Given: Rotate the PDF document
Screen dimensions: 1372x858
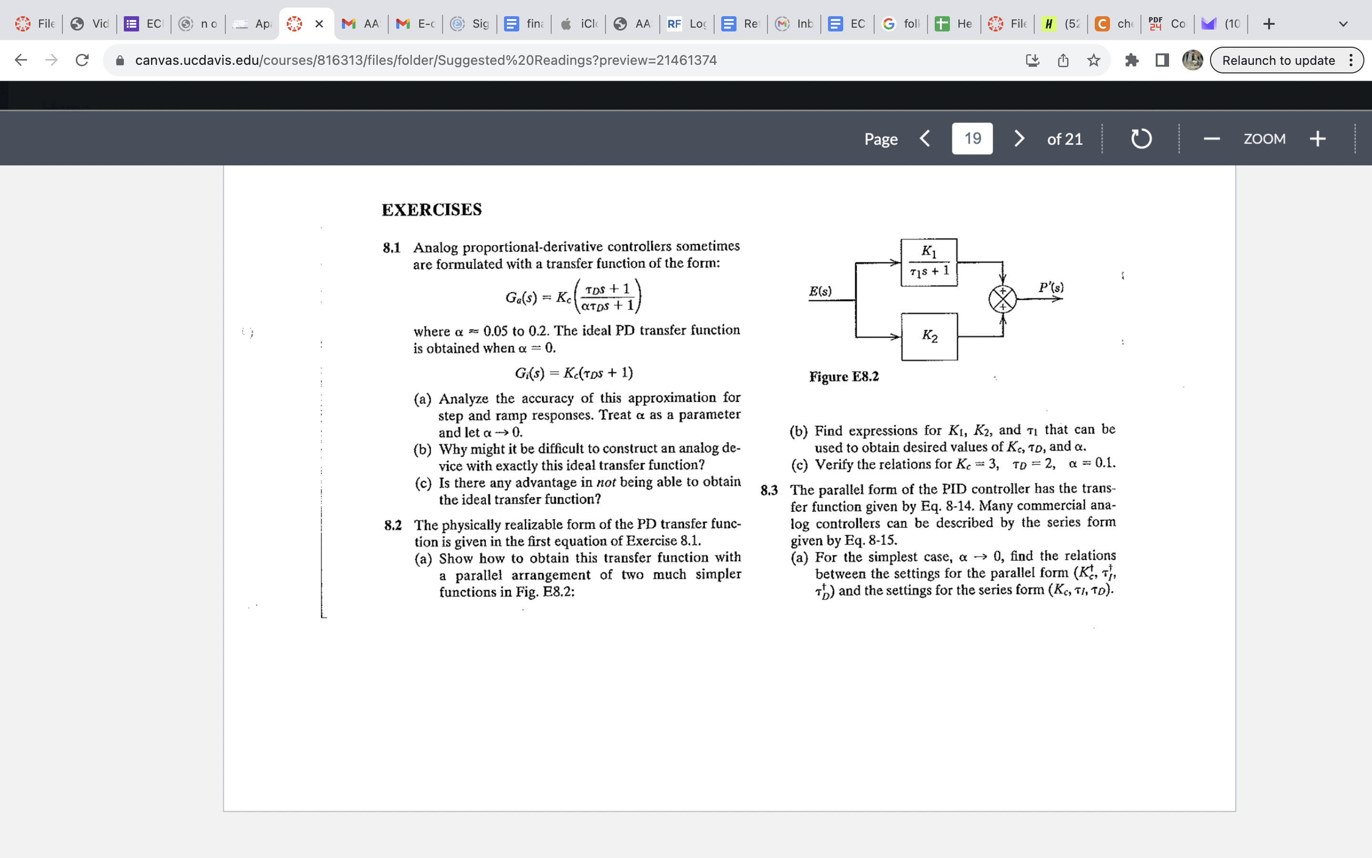Looking at the screenshot, I should click(x=1140, y=138).
